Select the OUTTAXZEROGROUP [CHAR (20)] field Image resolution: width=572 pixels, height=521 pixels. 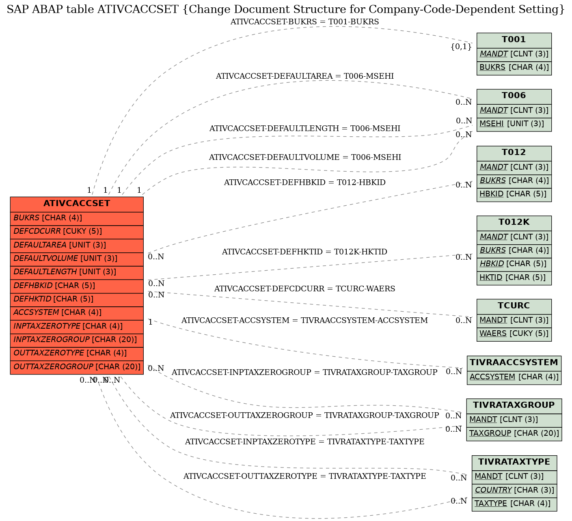[77, 367]
